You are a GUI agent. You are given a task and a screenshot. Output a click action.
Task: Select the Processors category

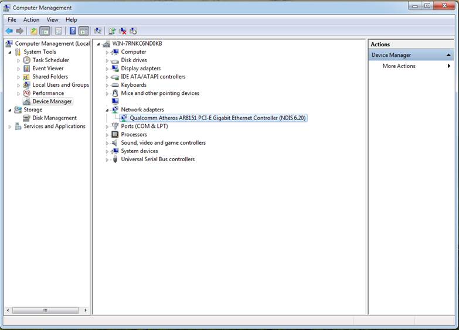tap(134, 134)
